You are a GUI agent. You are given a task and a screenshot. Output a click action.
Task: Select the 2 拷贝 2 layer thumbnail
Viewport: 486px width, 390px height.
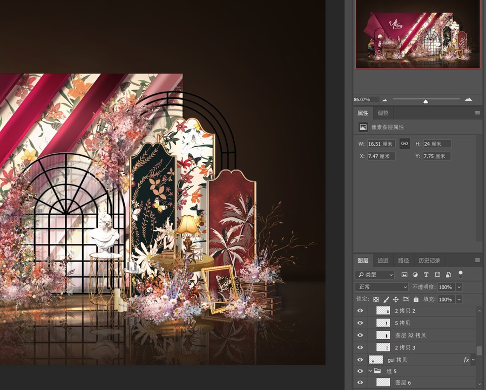pos(383,311)
